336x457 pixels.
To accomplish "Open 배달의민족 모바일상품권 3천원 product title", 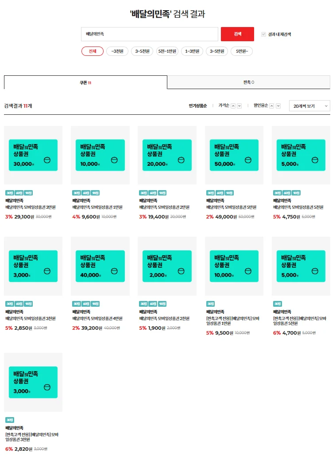I will pos(31,319).
